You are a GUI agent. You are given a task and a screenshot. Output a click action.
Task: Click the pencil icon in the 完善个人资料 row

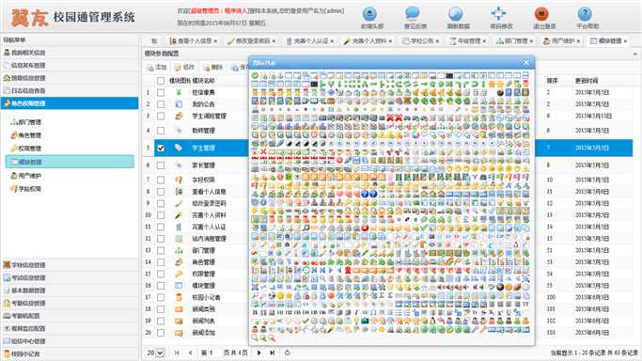click(x=179, y=215)
